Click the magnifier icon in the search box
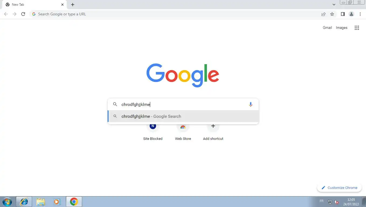 click(x=115, y=104)
